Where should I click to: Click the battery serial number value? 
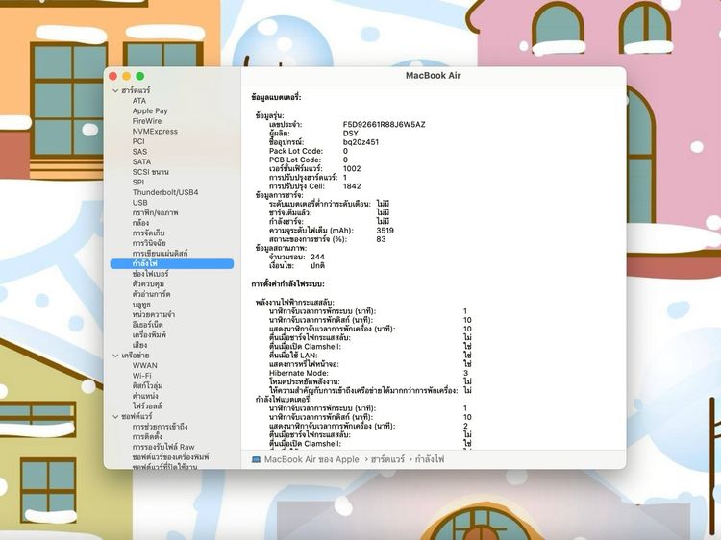[x=384, y=125]
